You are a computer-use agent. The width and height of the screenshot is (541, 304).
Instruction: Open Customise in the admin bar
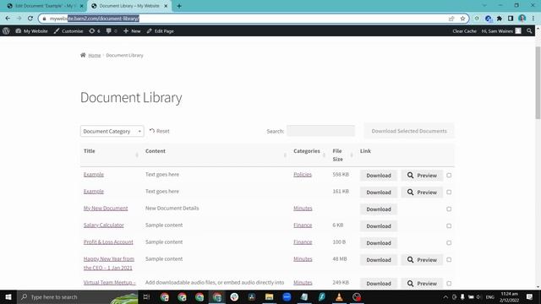pos(68,31)
